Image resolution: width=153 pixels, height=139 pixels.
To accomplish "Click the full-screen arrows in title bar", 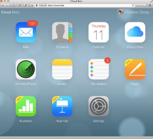I will (152, 1).
